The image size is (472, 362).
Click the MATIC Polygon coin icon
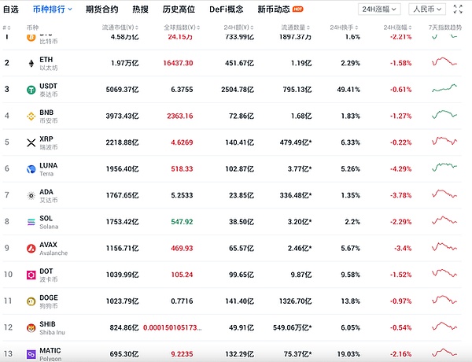coord(31,354)
